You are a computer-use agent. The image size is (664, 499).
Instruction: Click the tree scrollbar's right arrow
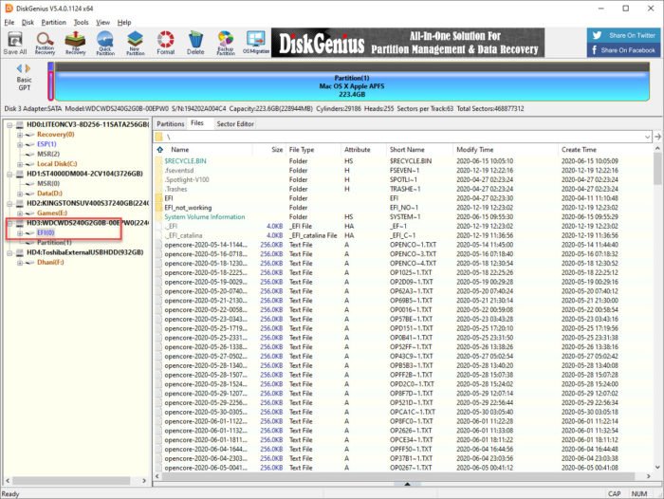[x=144, y=481]
